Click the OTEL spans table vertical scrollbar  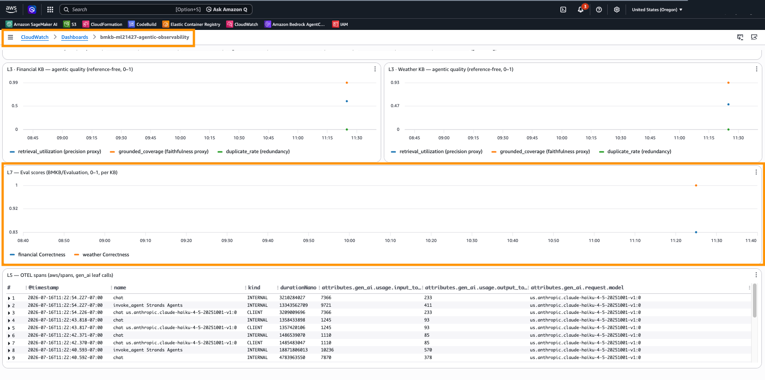(755, 301)
